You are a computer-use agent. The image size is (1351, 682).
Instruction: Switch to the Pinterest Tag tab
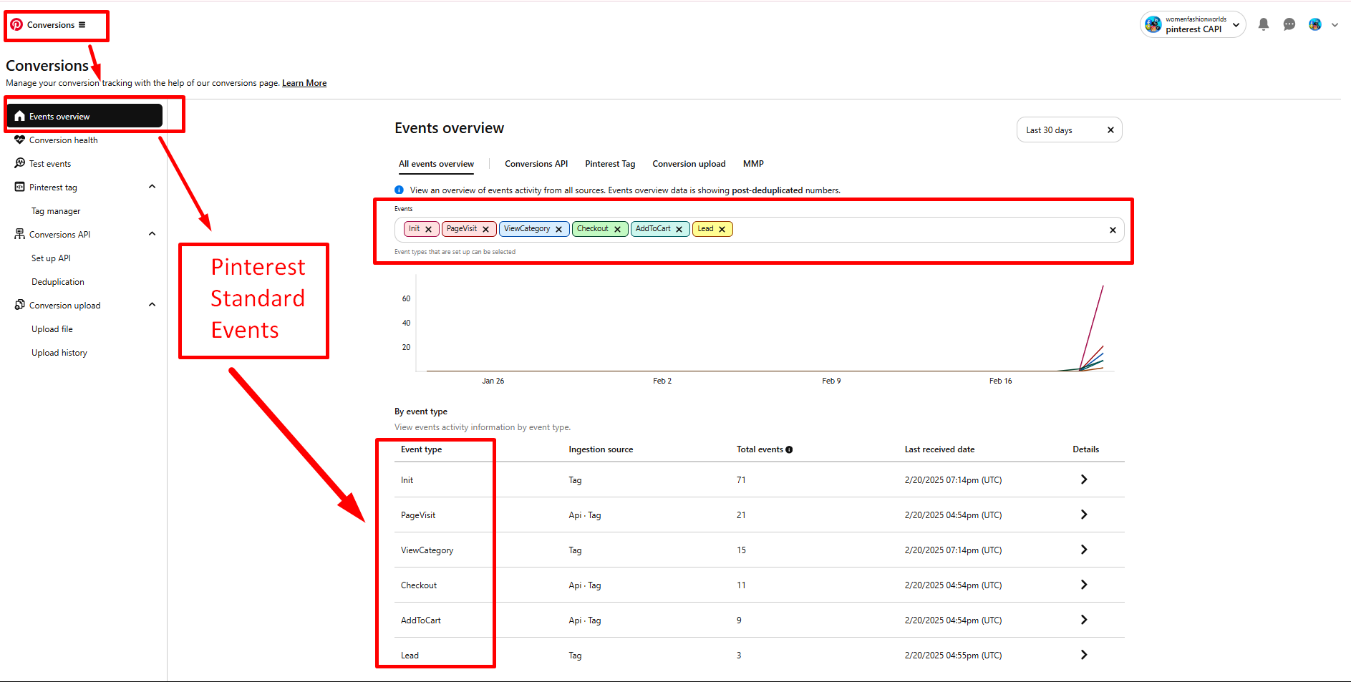pos(610,164)
